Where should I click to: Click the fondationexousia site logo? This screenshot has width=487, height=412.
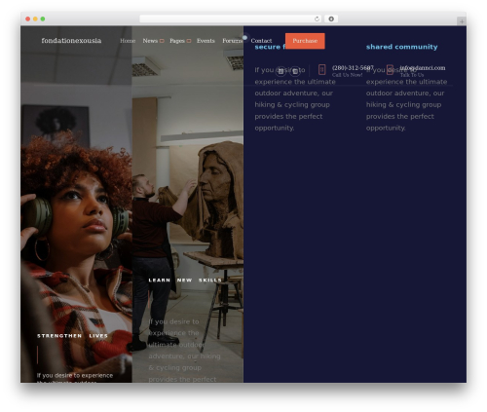(x=71, y=41)
